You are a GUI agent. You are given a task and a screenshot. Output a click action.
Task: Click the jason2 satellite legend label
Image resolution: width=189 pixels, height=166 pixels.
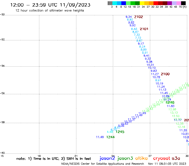(107, 158)
